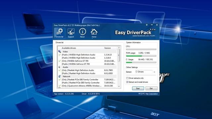Select the Network category globe icon
The height and width of the screenshot is (119, 212).
pyautogui.click(x=60, y=76)
